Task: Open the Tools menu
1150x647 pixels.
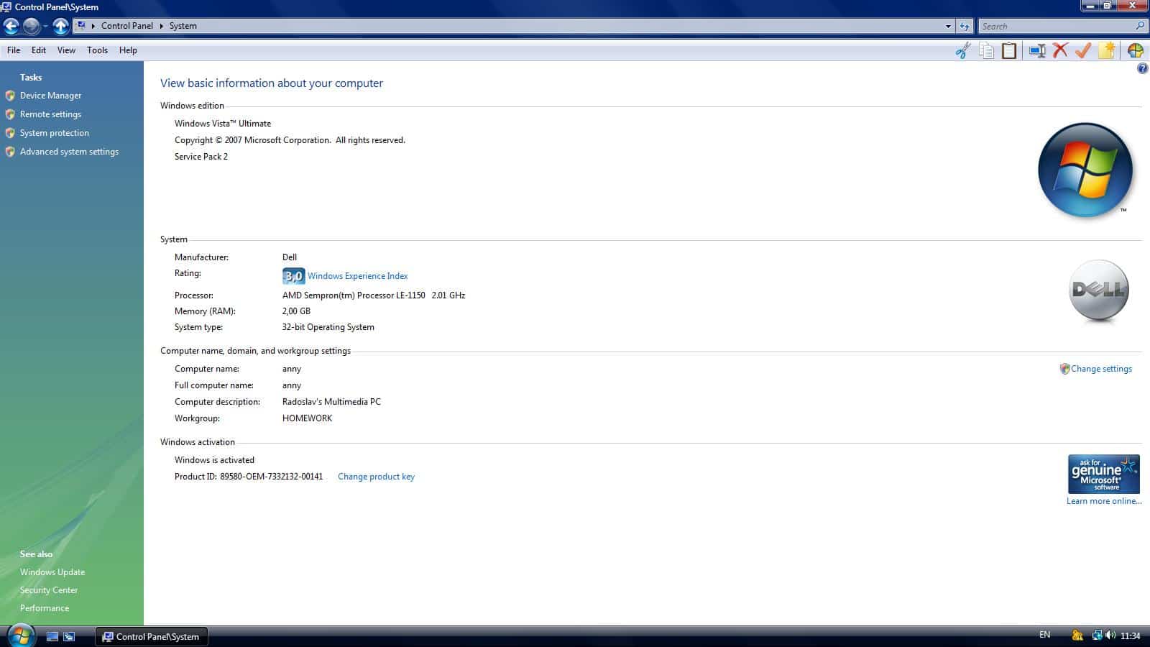Action: pyautogui.click(x=97, y=50)
